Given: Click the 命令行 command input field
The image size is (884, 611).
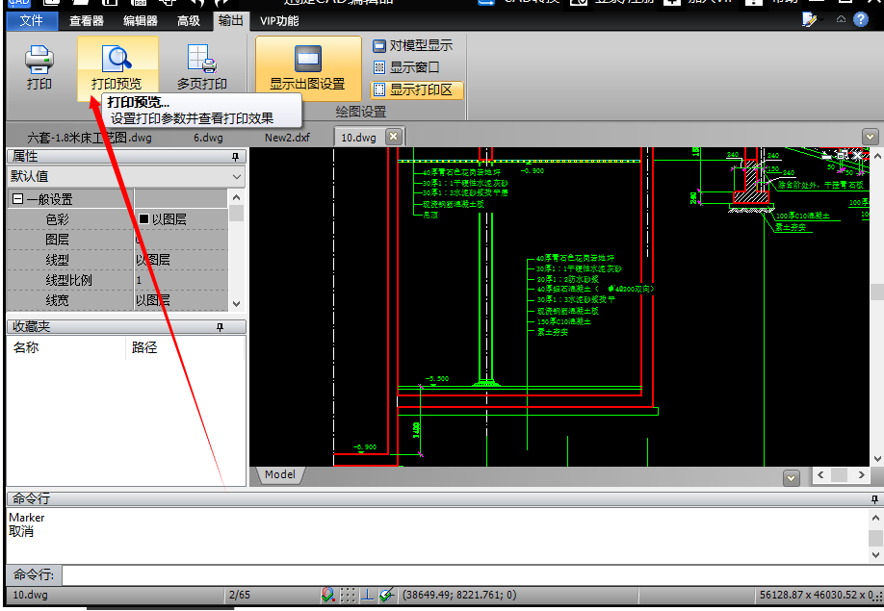Looking at the screenshot, I should coord(473,575).
